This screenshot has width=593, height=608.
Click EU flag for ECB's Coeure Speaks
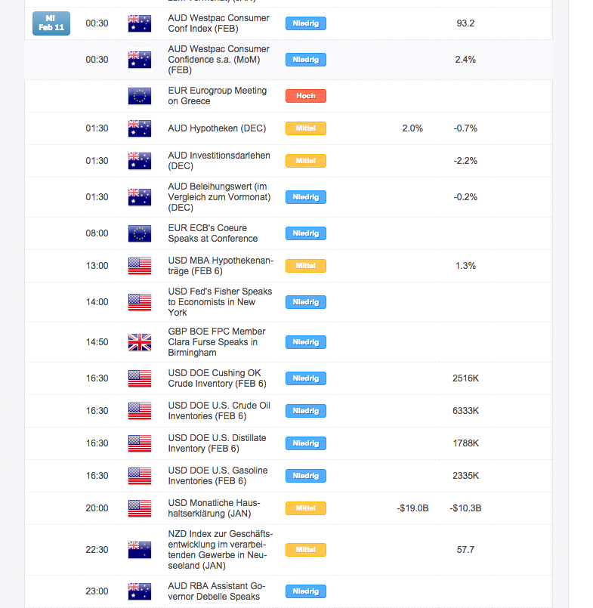140,233
